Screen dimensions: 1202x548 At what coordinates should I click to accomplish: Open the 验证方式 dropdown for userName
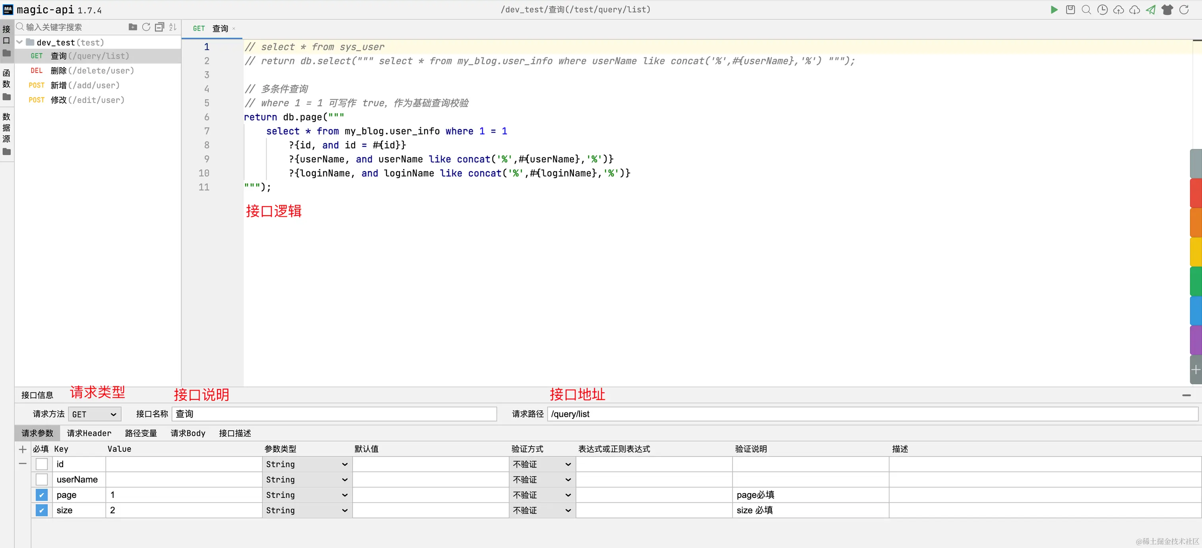[542, 479]
